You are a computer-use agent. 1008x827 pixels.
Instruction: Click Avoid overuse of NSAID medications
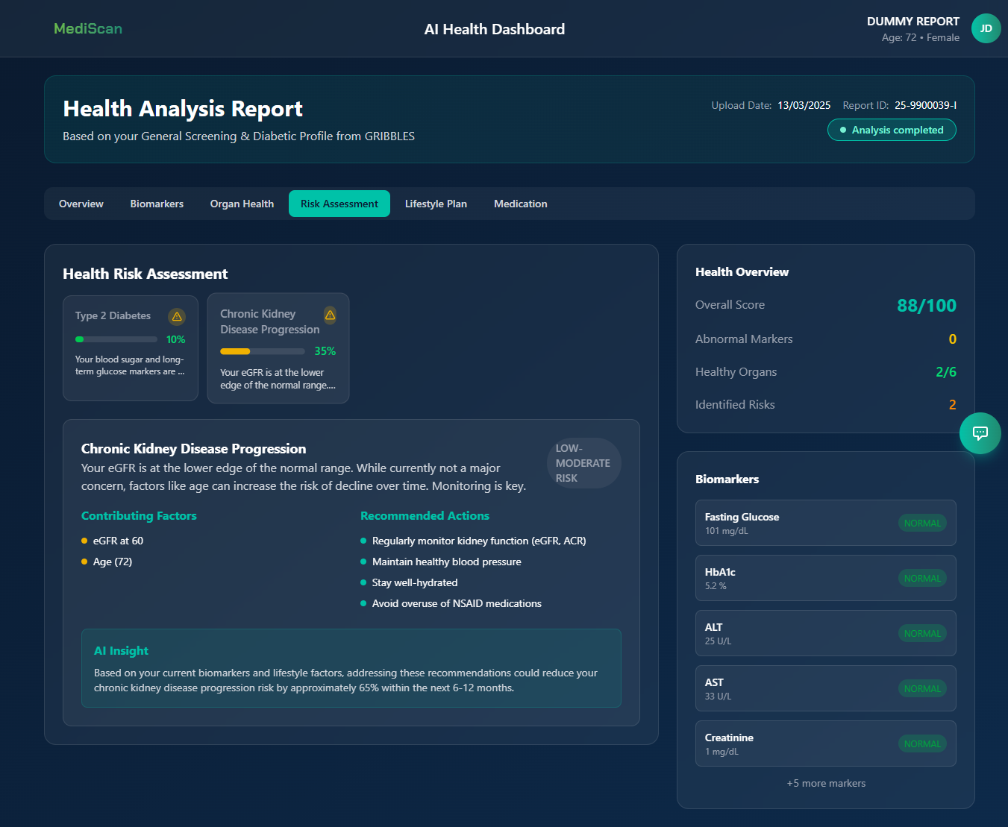pyautogui.click(x=457, y=603)
